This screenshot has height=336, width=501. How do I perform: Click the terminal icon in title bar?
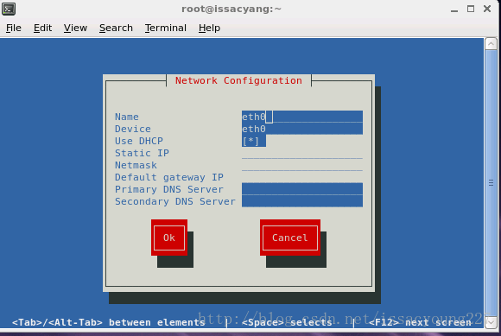[x=9, y=9]
